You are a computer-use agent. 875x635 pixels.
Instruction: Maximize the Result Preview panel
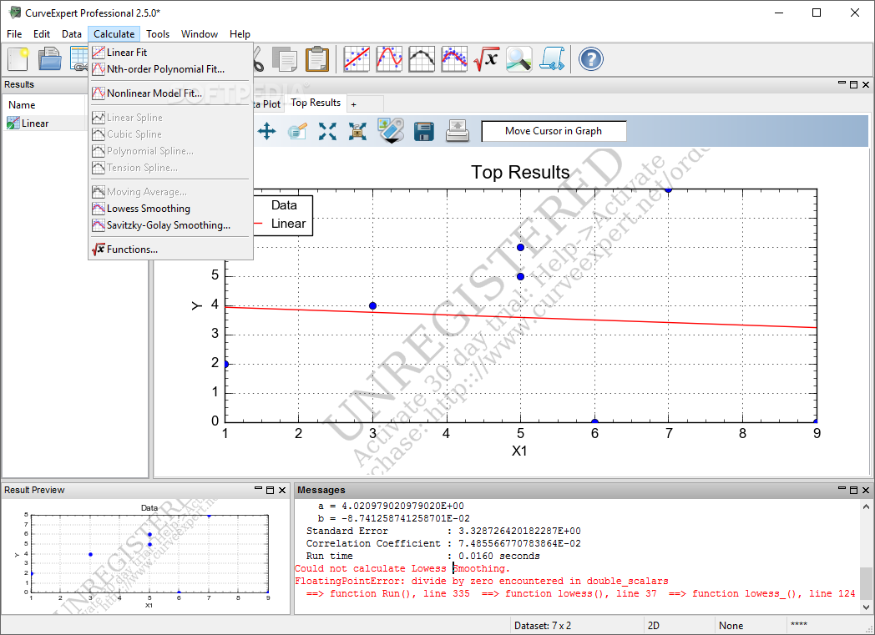(270, 490)
